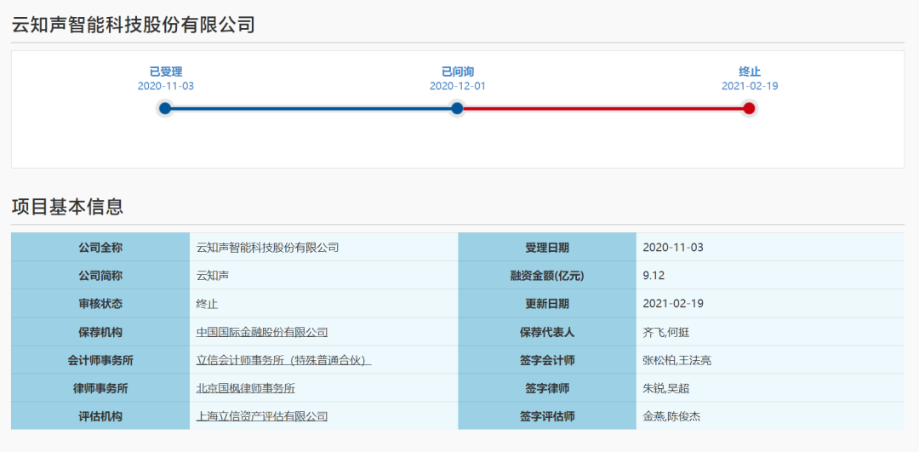Click the 已问询 stage label

click(458, 72)
